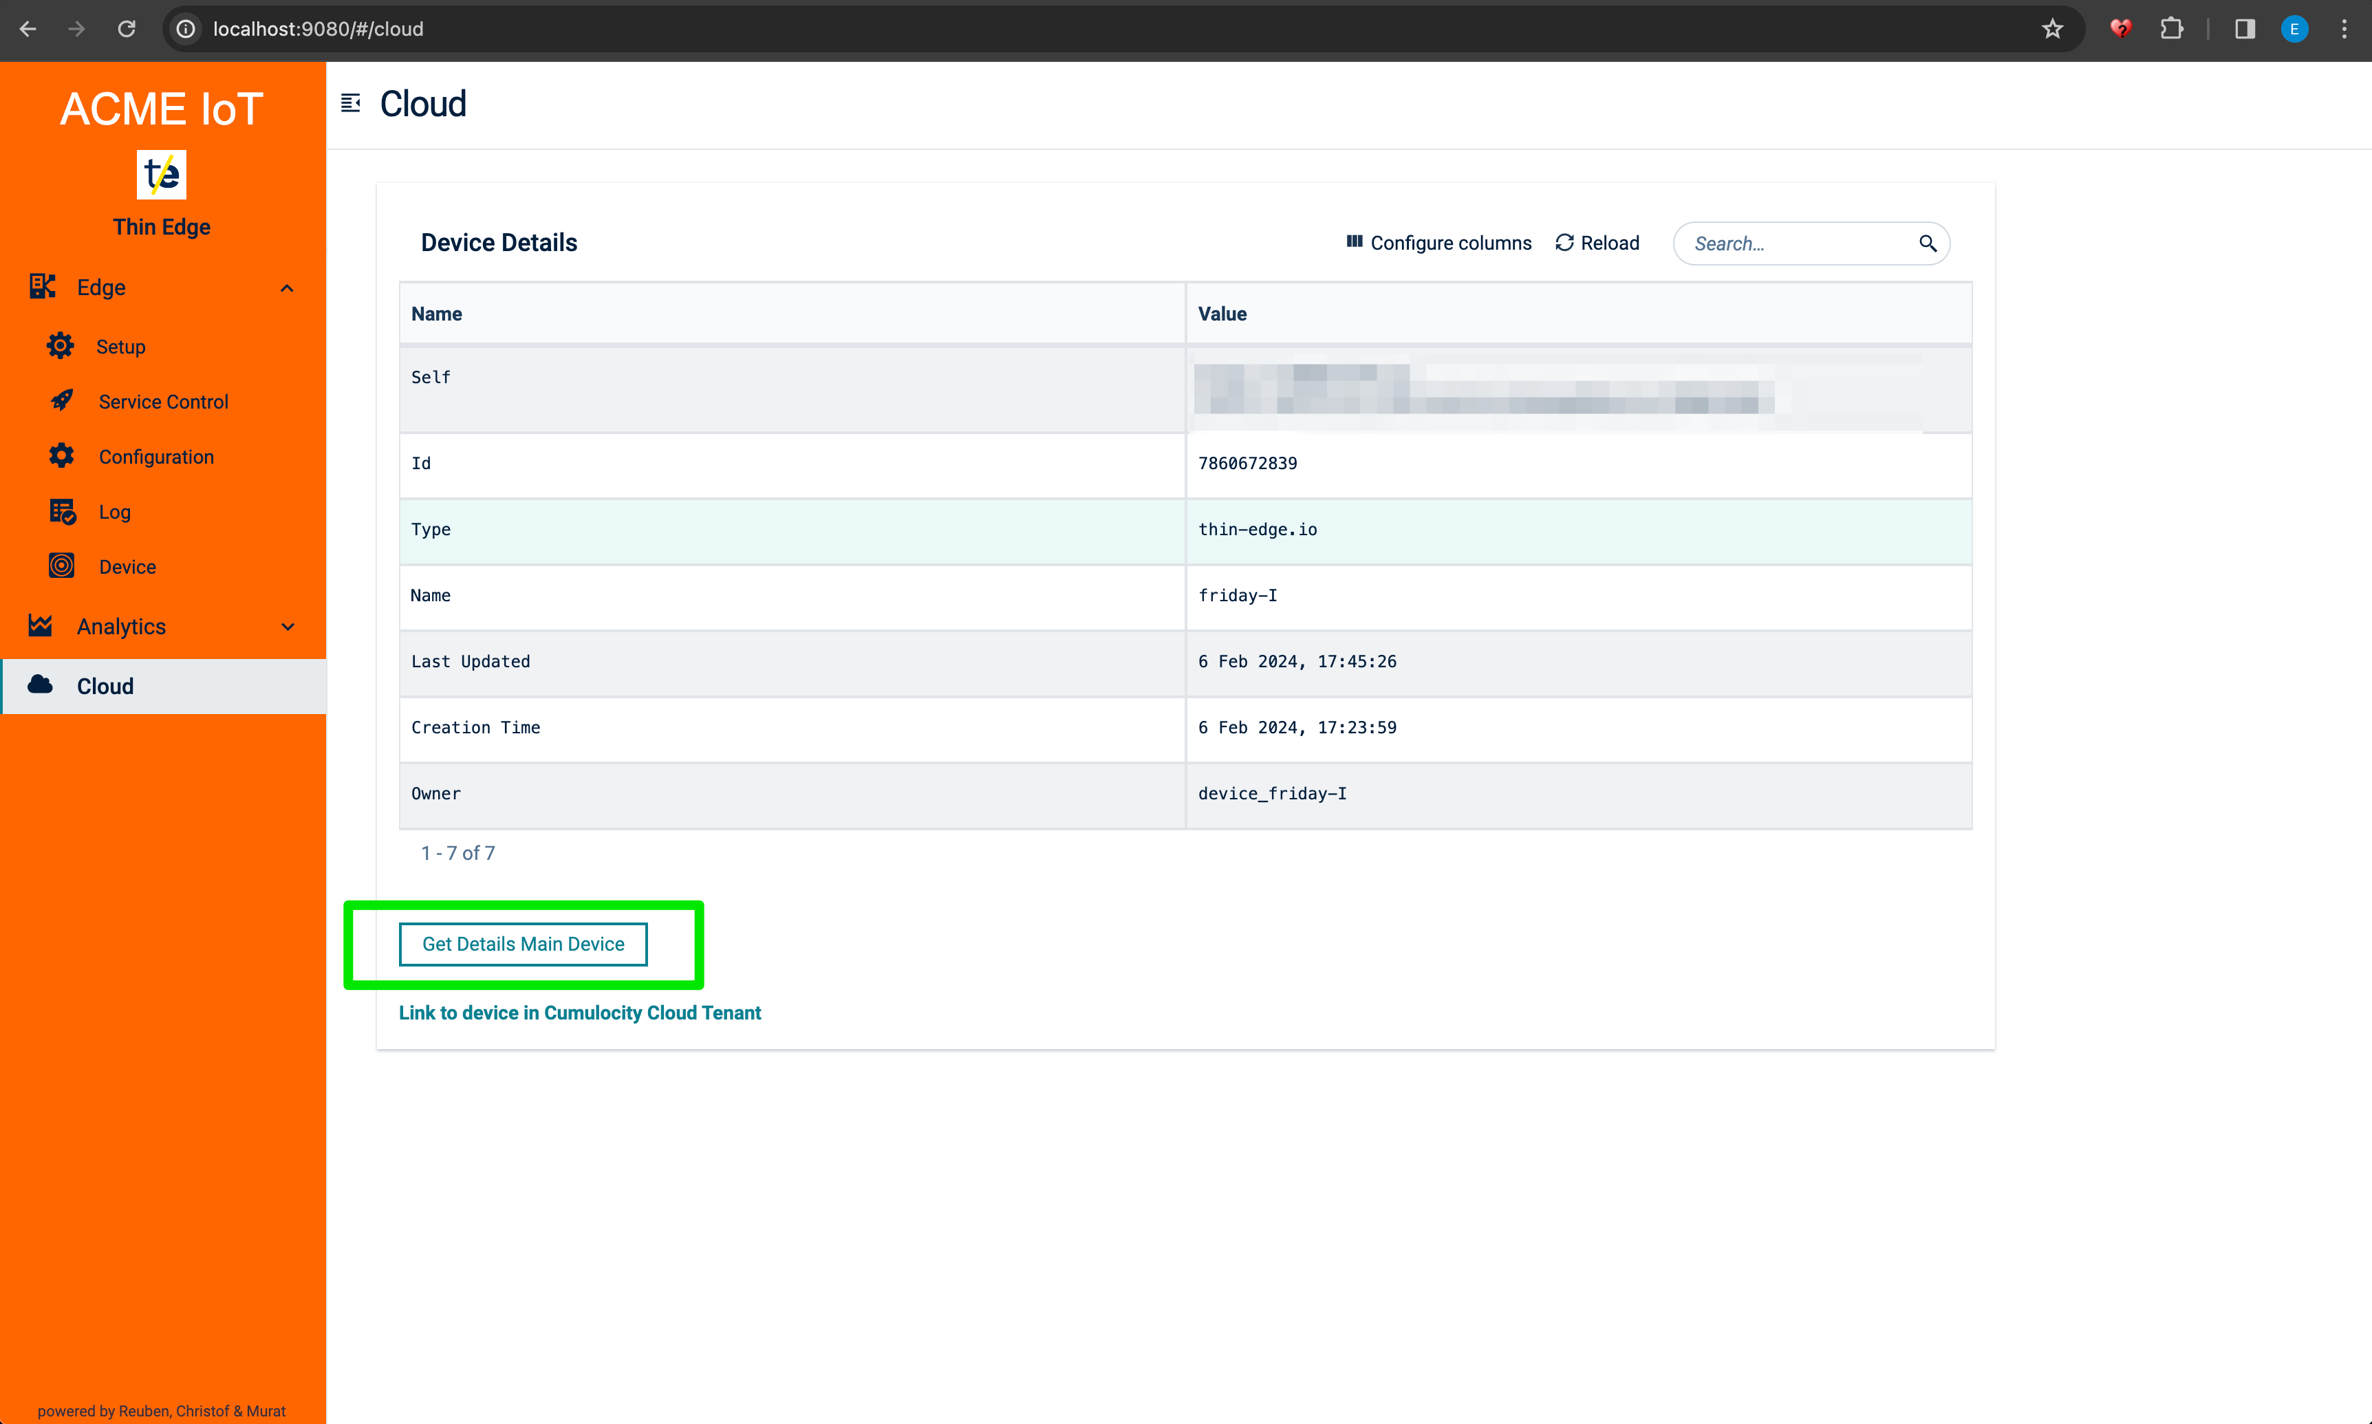Screen dimensions: 2372x1424
Task: Click the Log icon in sidebar
Action: (x=63, y=513)
